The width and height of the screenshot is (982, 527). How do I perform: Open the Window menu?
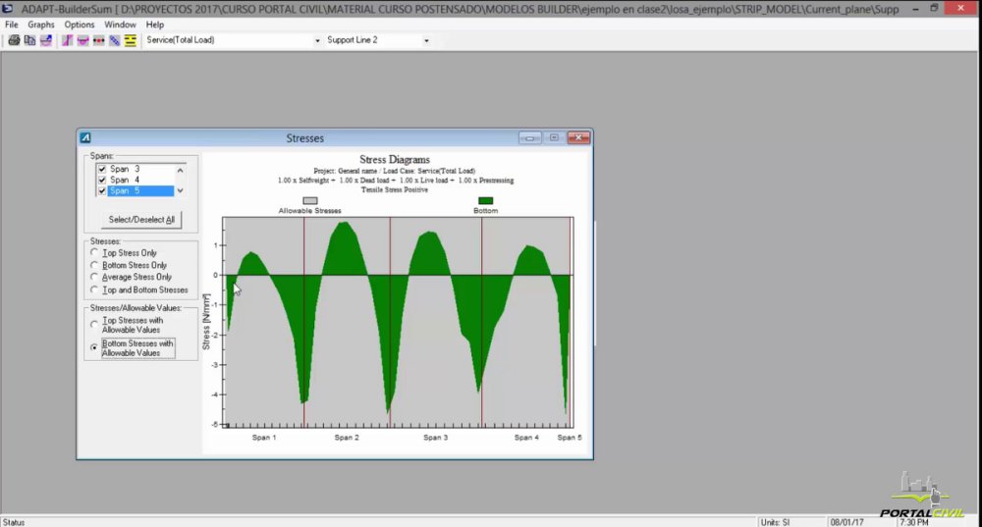[x=120, y=25]
